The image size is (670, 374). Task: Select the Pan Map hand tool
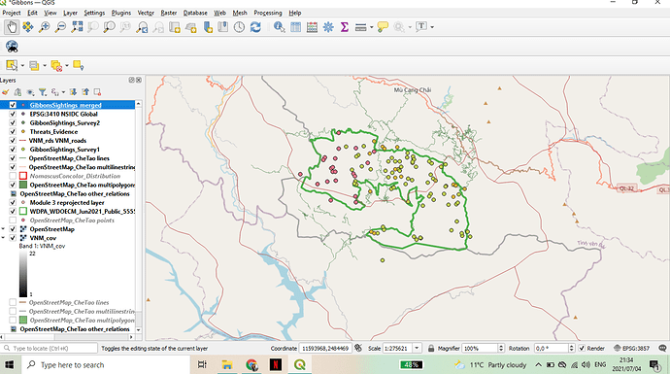[x=12, y=27]
